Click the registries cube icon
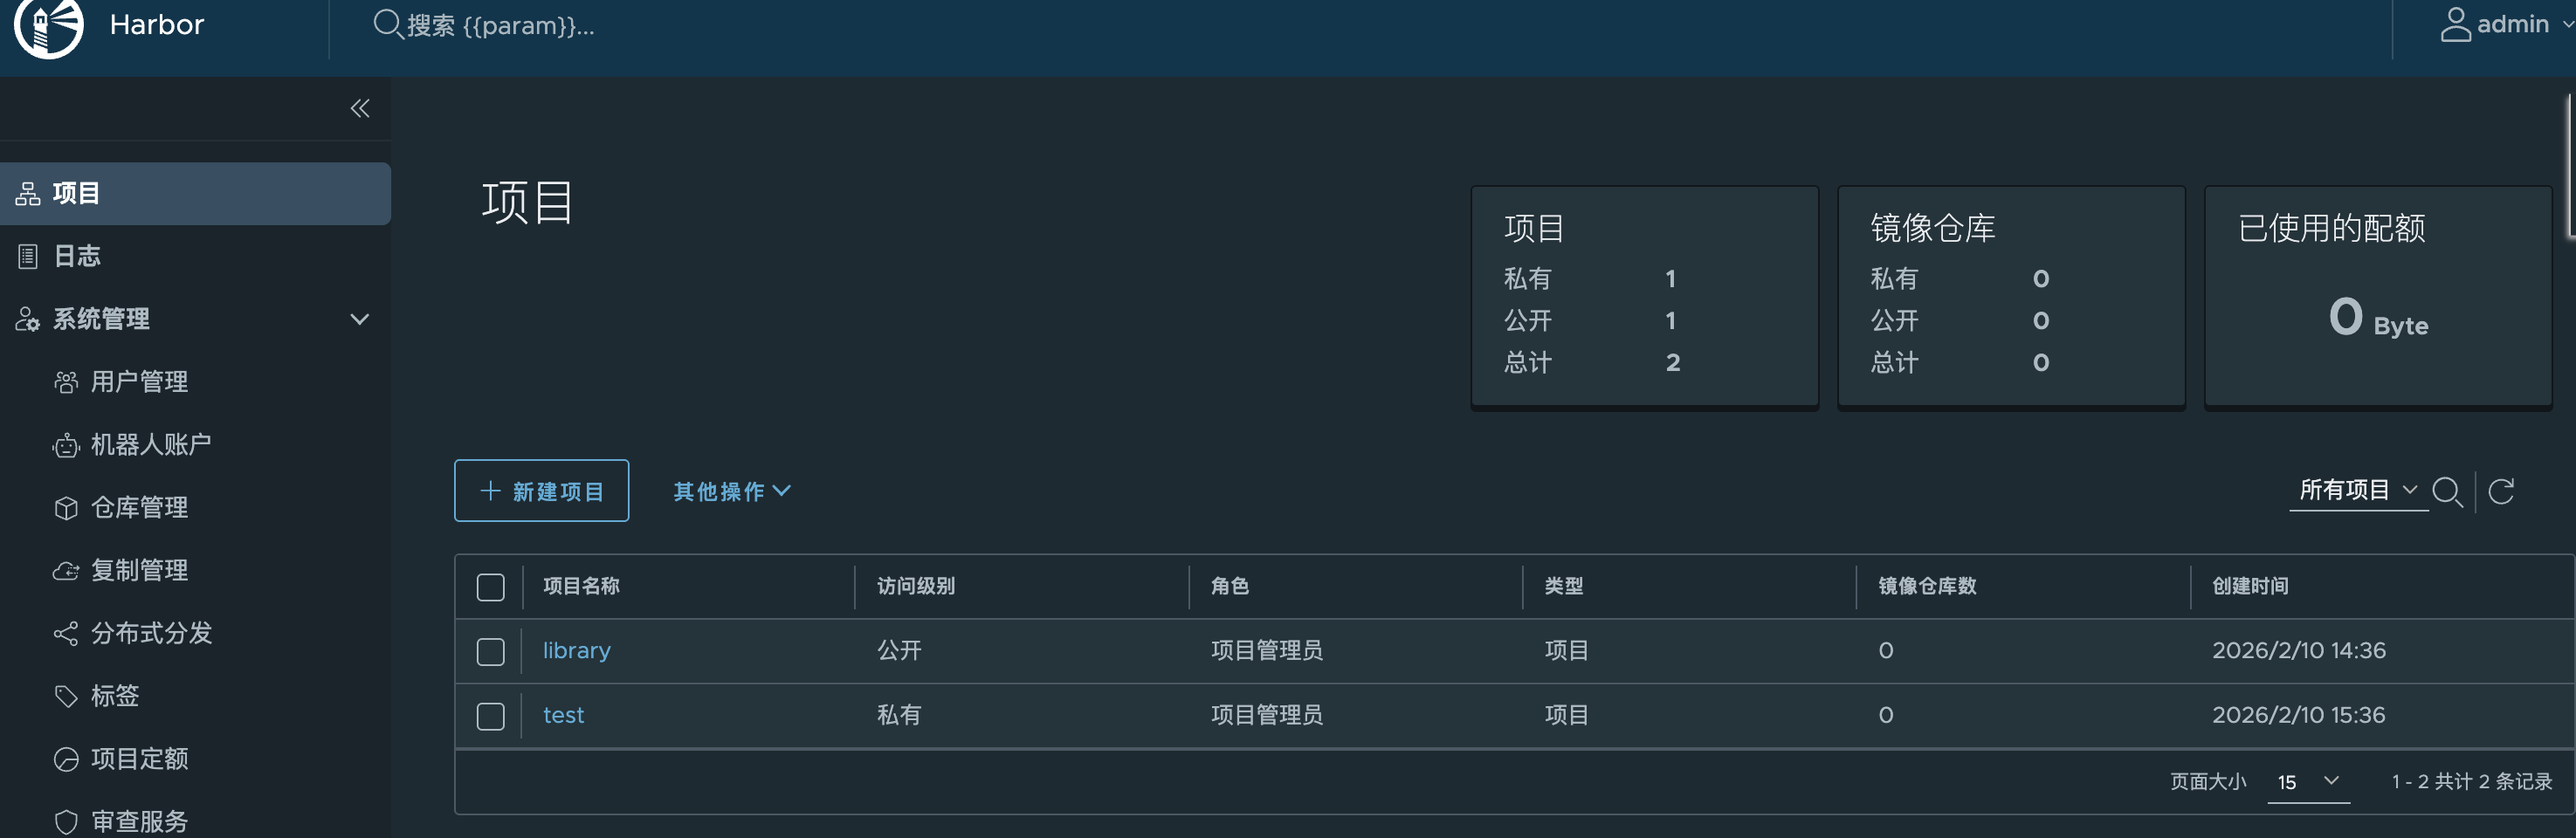The image size is (2576, 838). (66, 508)
